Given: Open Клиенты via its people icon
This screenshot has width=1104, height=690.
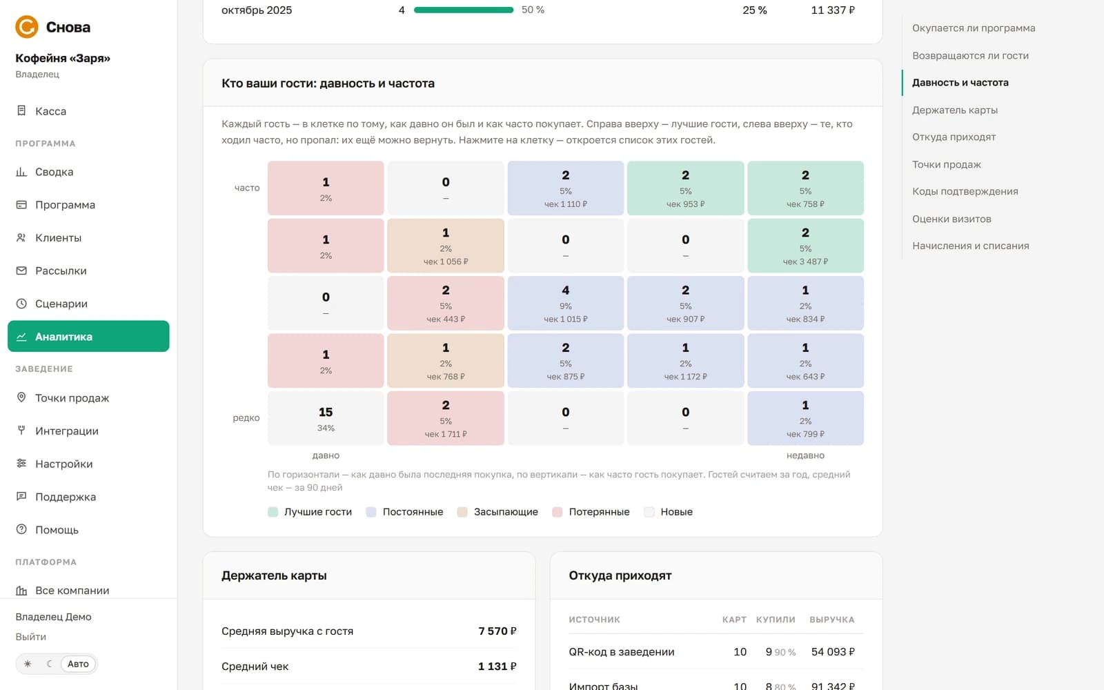Looking at the screenshot, I should pyautogui.click(x=21, y=237).
